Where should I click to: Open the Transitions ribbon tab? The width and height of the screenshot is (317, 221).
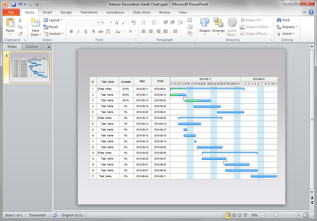point(89,13)
